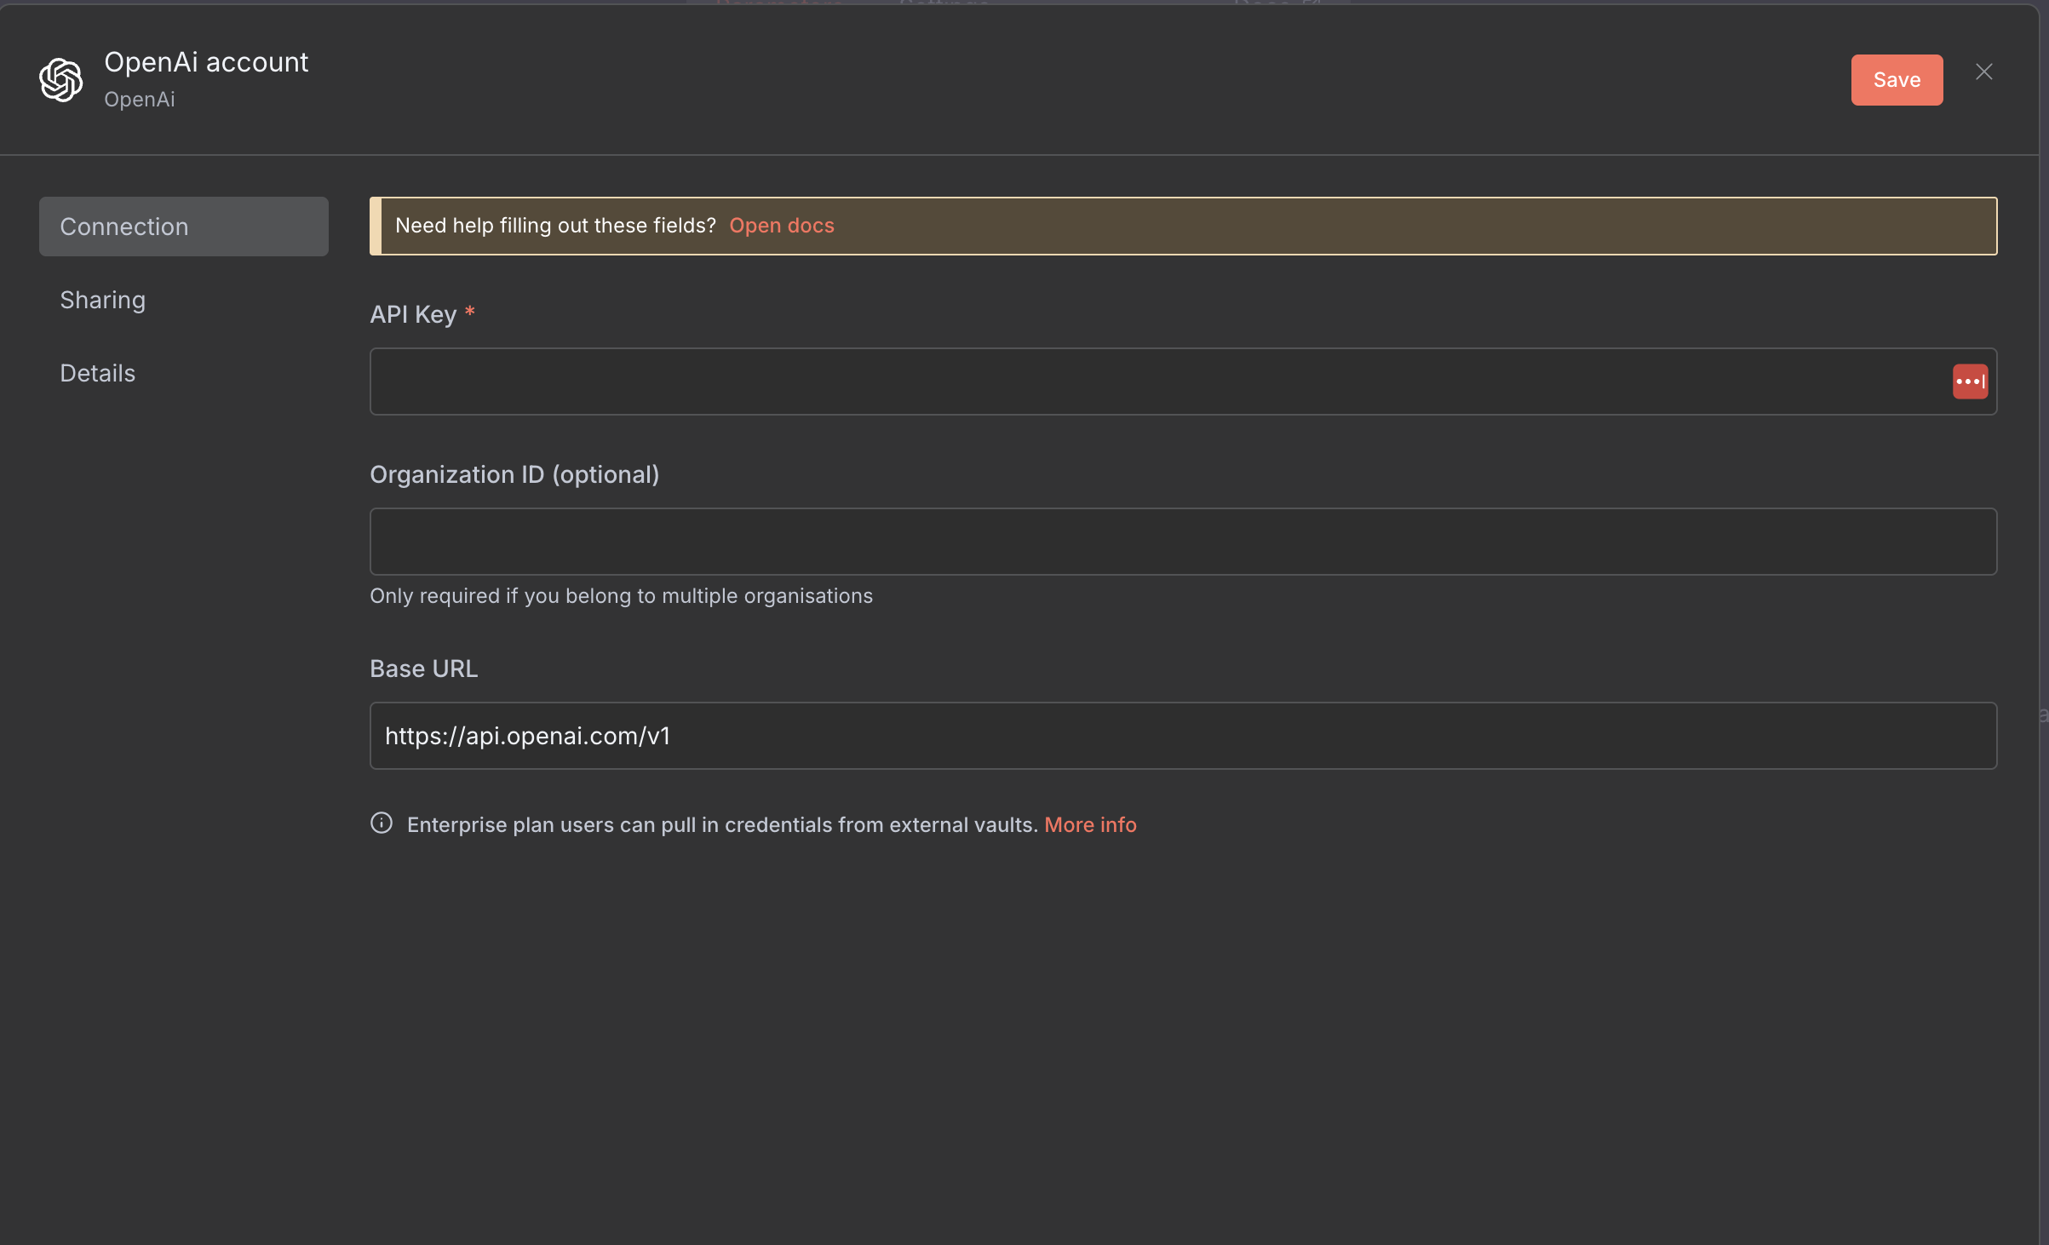
Task: Click into the Base URL field
Action: click(1183, 736)
